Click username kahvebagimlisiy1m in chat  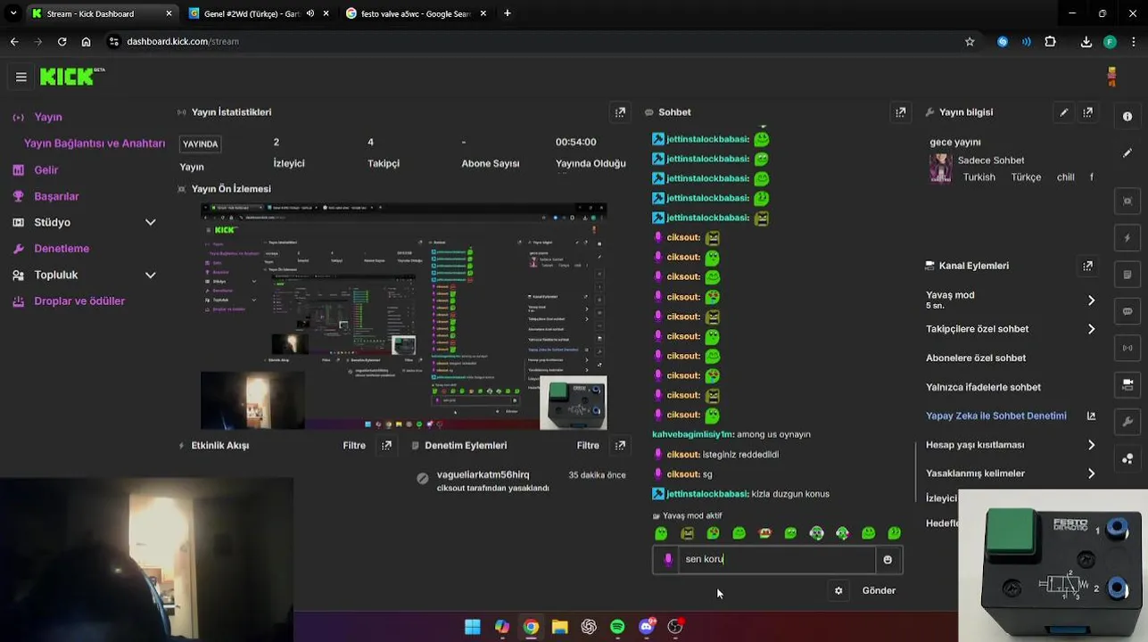(693, 434)
